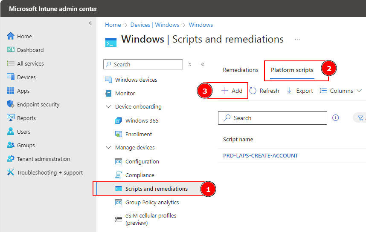This screenshot has width=366, height=232.
Task: Open the Enrollment menu item
Action: click(138, 134)
